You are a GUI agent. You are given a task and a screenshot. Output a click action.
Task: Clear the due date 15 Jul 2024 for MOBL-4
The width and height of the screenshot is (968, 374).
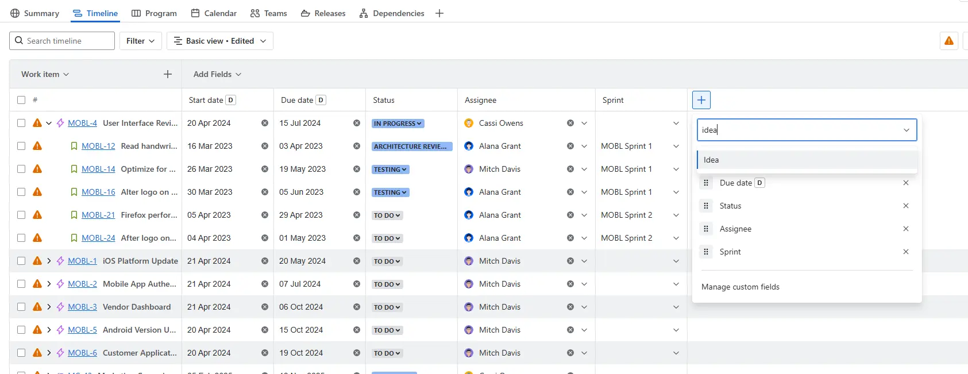pyautogui.click(x=357, y=123)
